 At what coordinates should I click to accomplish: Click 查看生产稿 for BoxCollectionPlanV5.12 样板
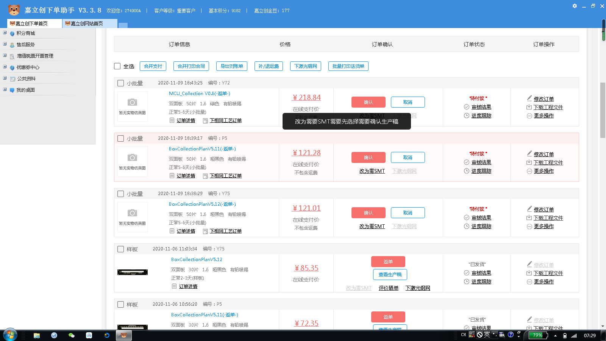(390, 275)
